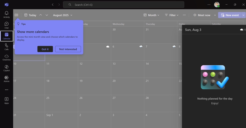Click the Today button
Viewport: 246px width, 128px height.
30,15
